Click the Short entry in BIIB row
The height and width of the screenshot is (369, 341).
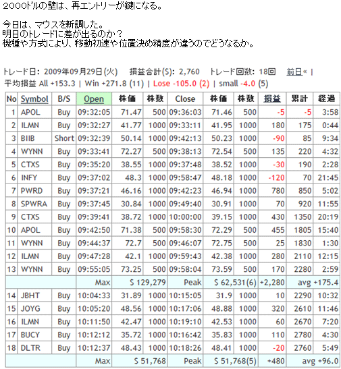coord(64,138)
